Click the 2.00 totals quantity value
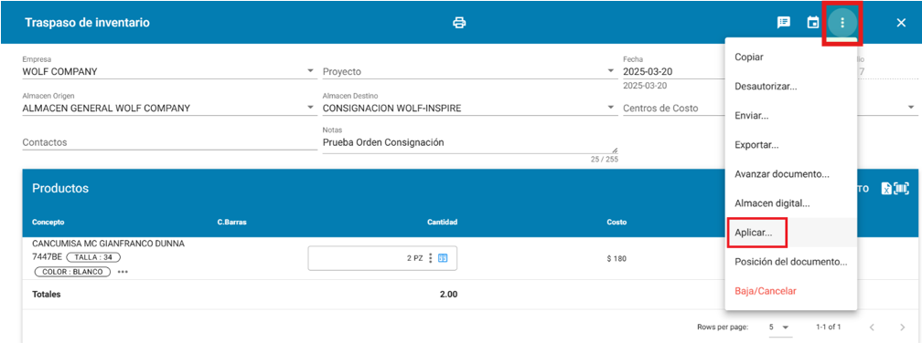 (x=448, y=295)
